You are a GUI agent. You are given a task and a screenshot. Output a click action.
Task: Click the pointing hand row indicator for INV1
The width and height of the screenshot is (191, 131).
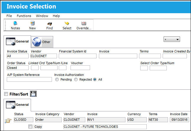(8, 120)
